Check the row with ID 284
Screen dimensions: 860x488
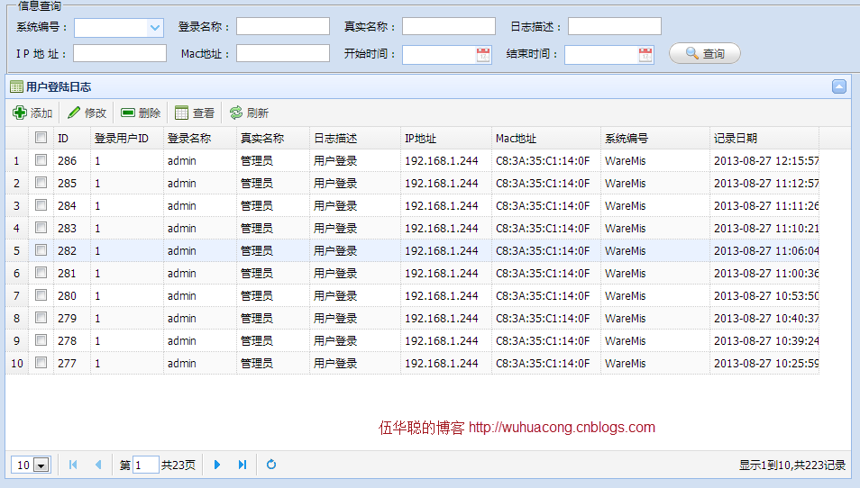(x=41, y=205)
